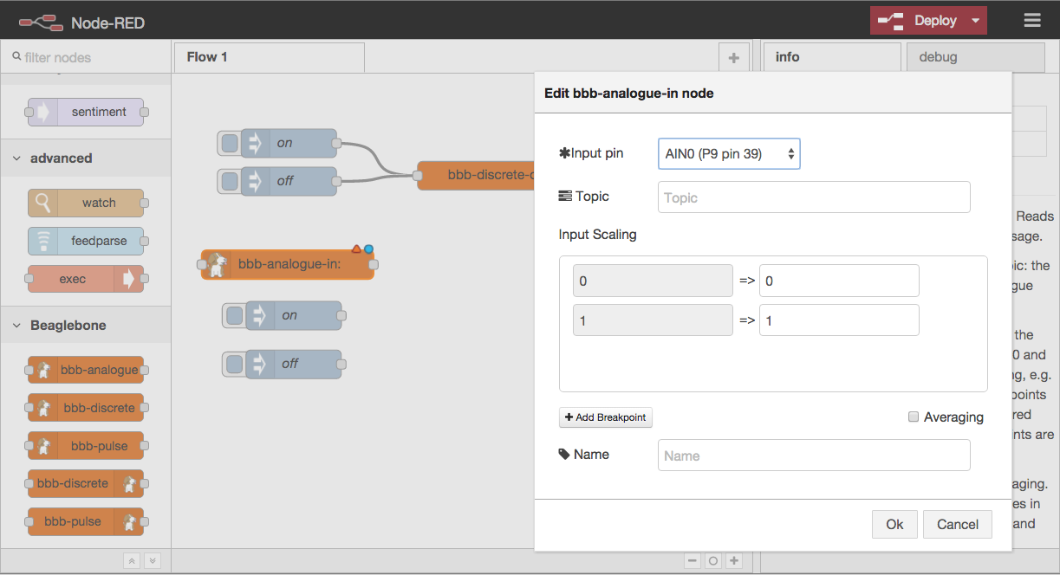The height and width of the screenshot is (575, 1060).
Task: Collapse the Beaglebone palette category
Action: 85,326
